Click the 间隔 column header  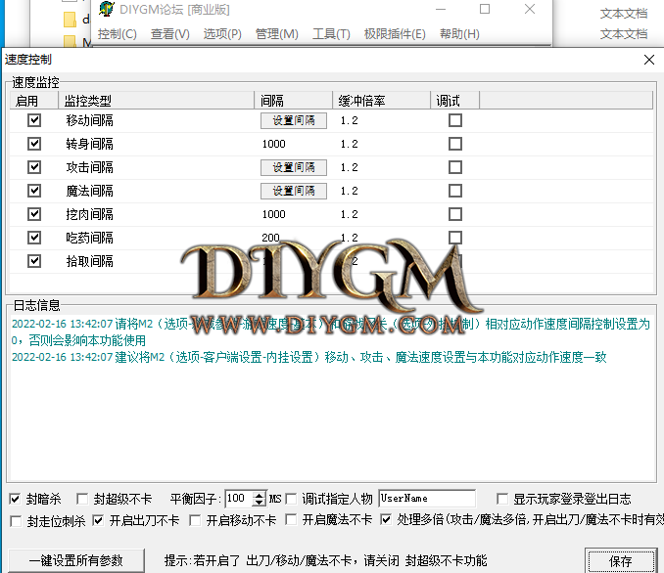point(293,101)
